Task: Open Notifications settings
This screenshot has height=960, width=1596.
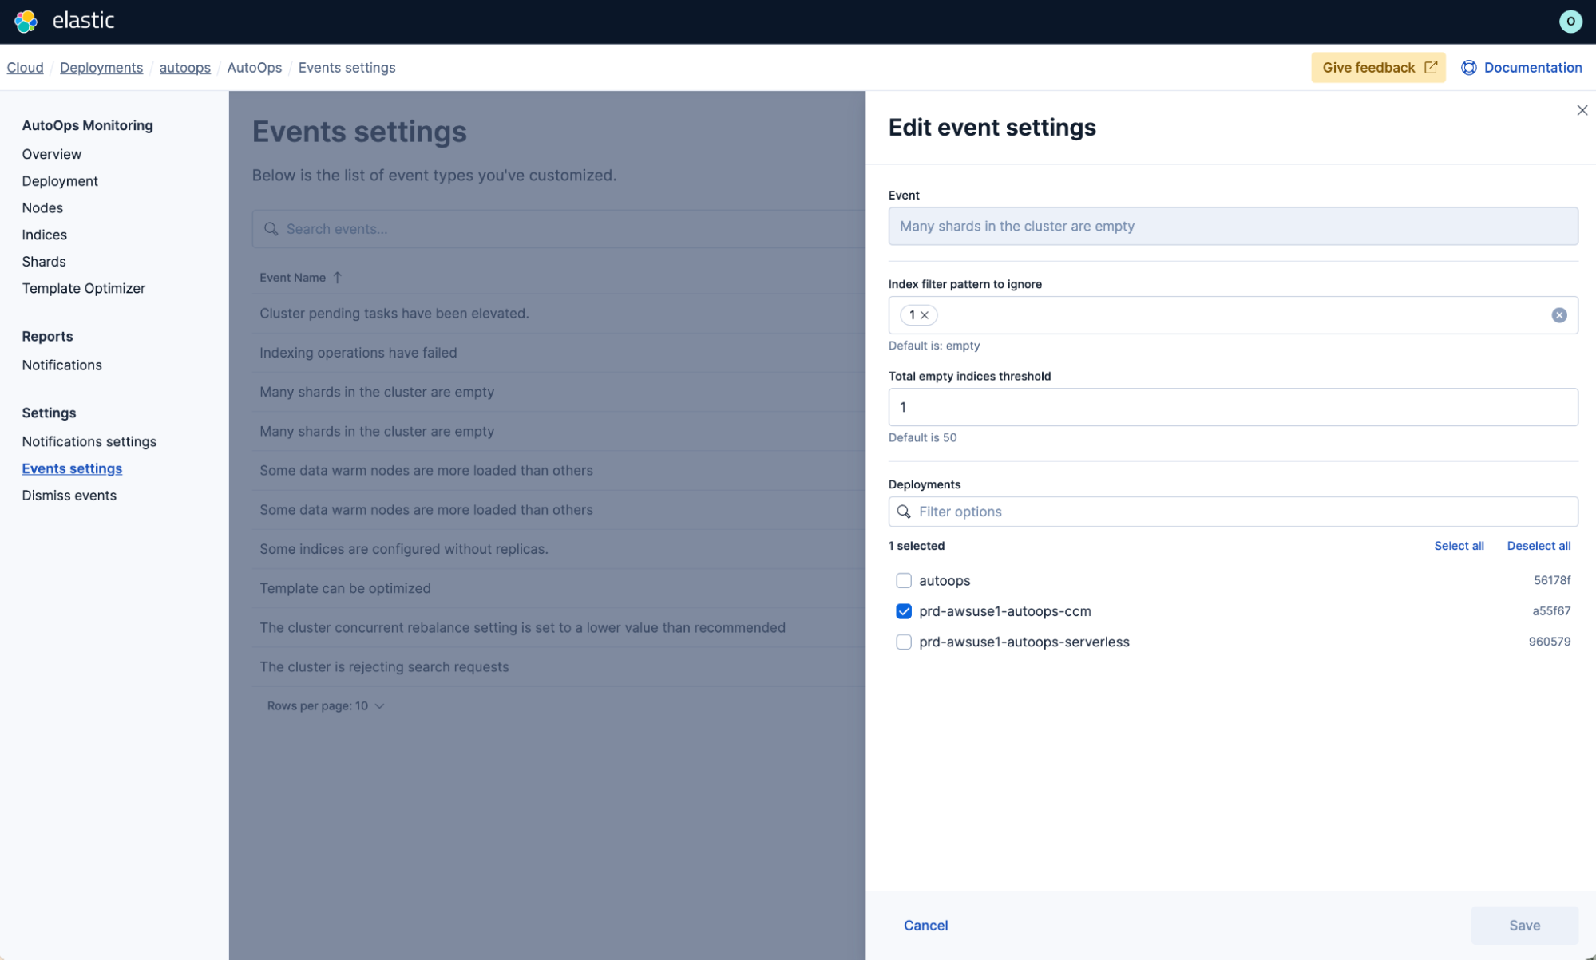Action: [x=89, y=441]
